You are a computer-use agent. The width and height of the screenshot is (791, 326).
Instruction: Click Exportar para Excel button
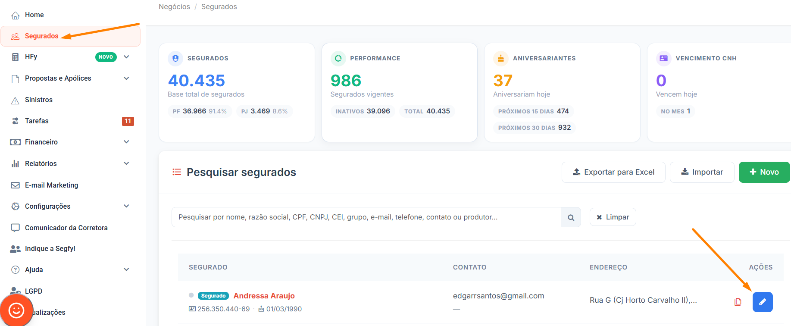click(x=613, y=172)
